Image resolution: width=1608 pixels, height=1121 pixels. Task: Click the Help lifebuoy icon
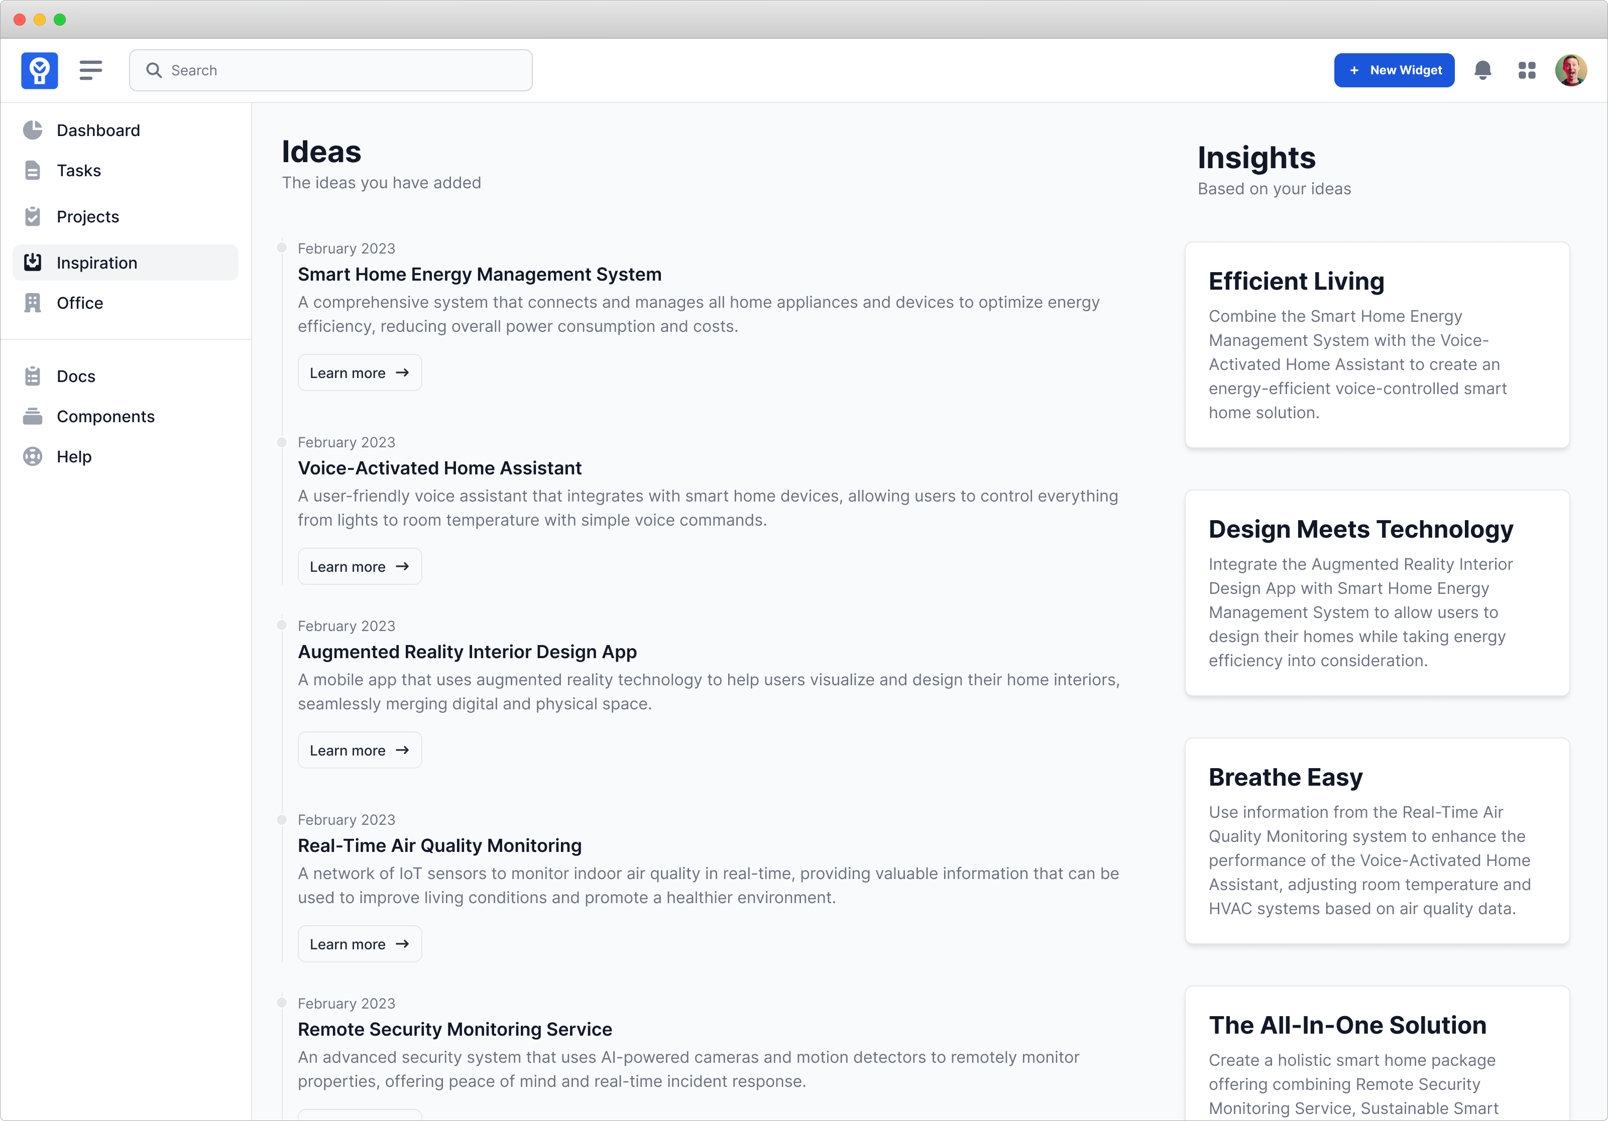pos(32,456)
